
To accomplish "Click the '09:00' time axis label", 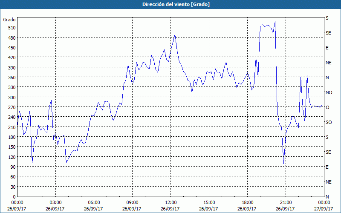I will (132, 203).
